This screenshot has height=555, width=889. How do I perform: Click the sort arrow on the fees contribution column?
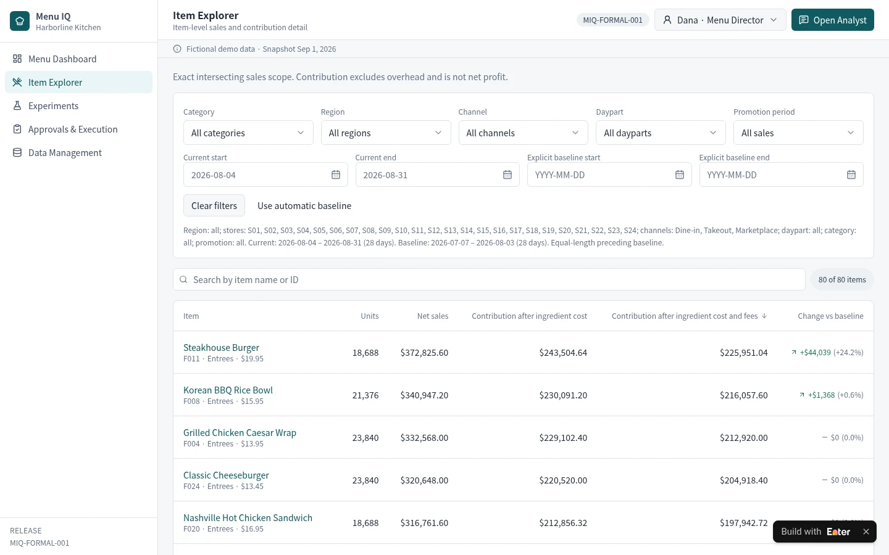[x=764, y=316]
